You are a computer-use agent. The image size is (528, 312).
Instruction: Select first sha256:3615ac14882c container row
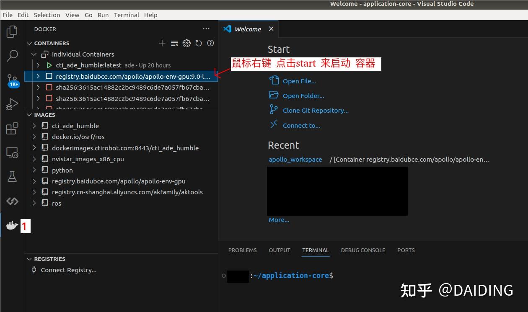tap(121, 88)
